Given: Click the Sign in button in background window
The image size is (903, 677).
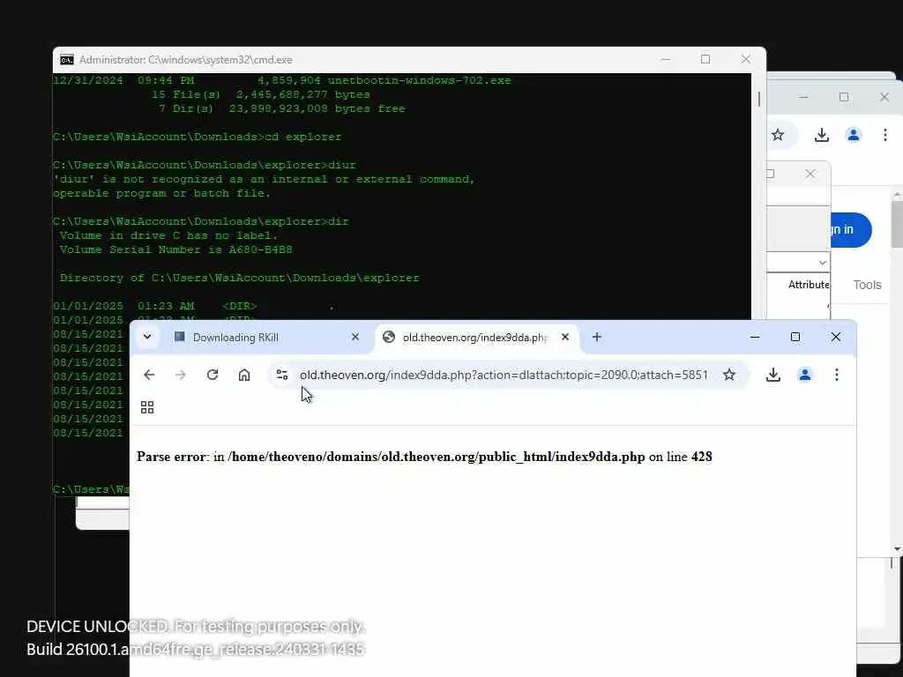Looking at the screenshot, I should tap(850, 230).
